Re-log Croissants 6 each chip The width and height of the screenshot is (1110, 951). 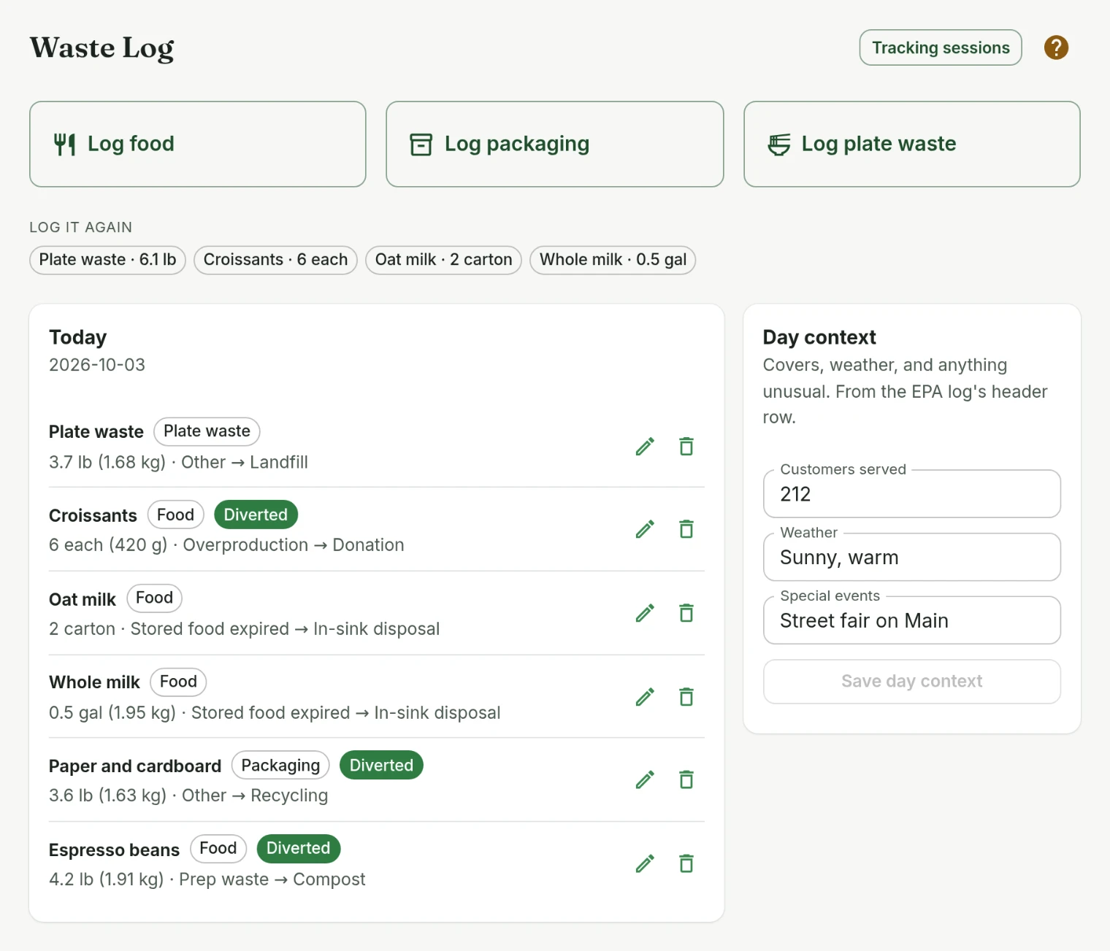[x=275, y=260]
